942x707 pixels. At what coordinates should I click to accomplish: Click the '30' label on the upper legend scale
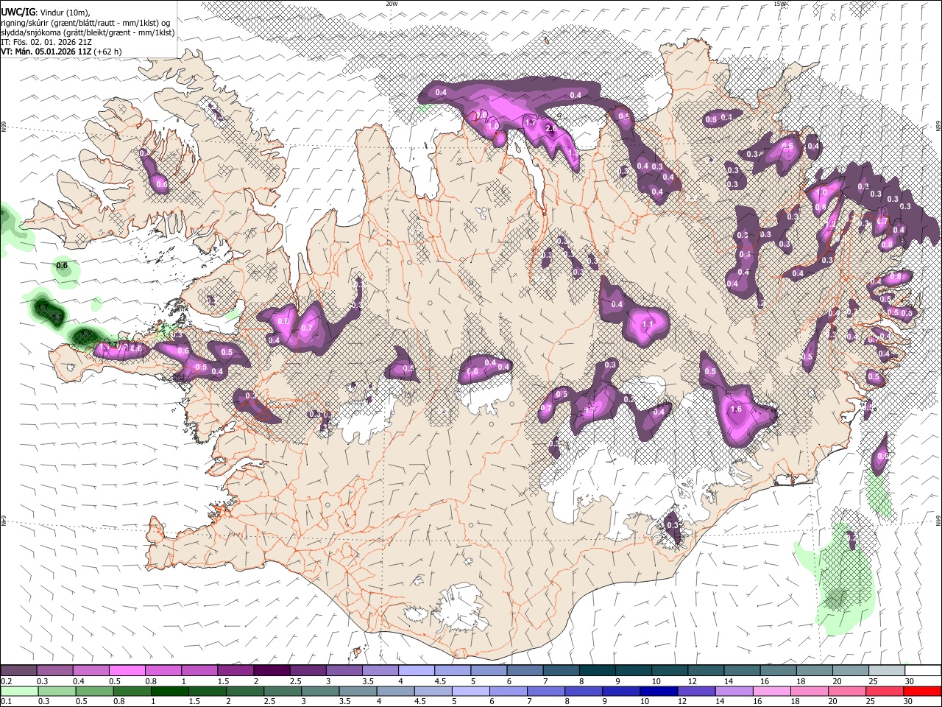click(x=909, y=681)
